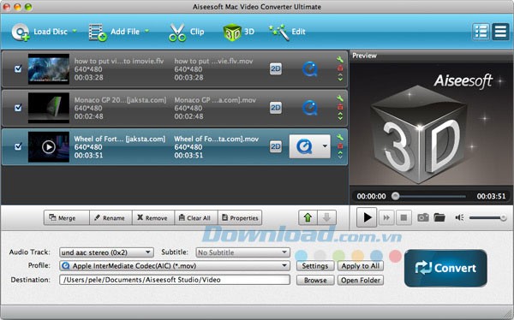Move selected file up with green arrow
514x320 pixels.
point(308,217)
